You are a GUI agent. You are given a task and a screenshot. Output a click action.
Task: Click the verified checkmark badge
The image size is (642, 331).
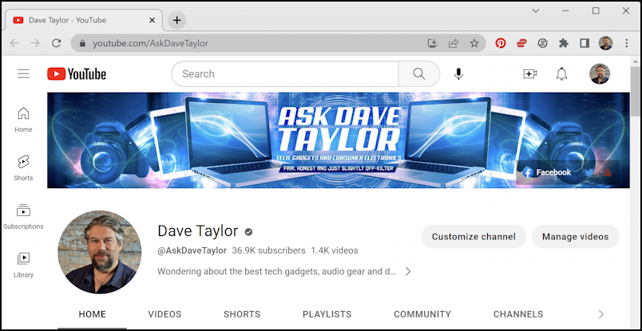click(248, 232)
